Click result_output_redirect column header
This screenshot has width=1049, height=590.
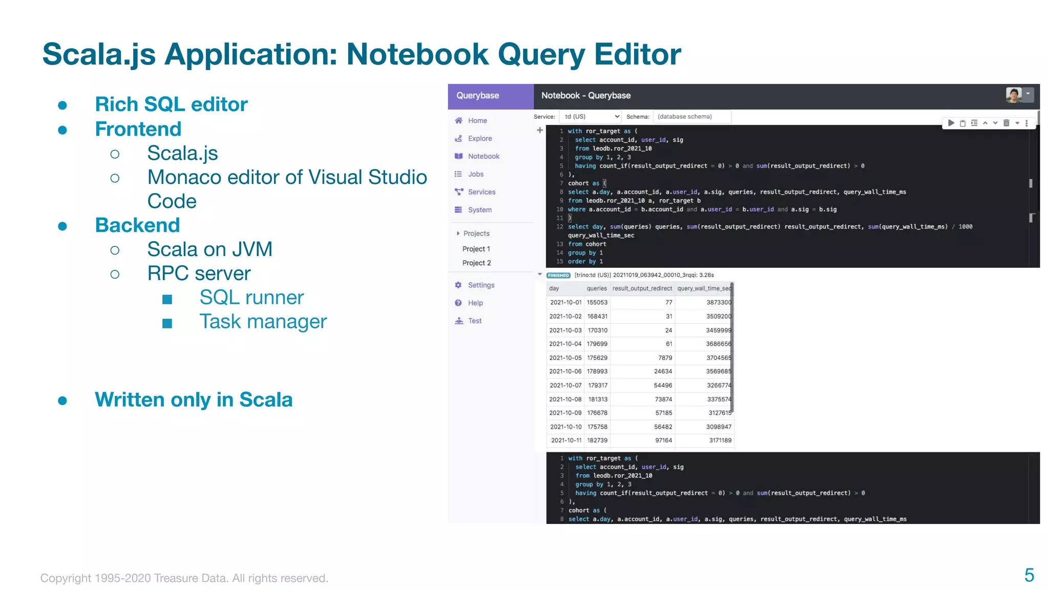click(642, 288)
